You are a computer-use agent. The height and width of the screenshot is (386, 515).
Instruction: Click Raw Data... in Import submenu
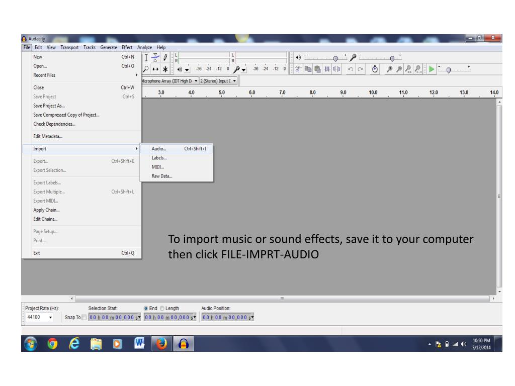[x=177, y=176]
